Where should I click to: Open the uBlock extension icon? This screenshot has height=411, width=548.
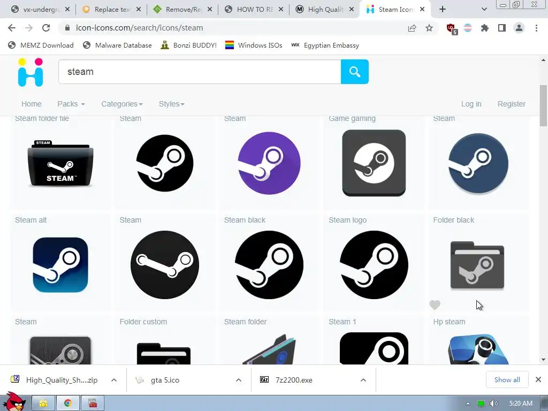tap(452, 29)
